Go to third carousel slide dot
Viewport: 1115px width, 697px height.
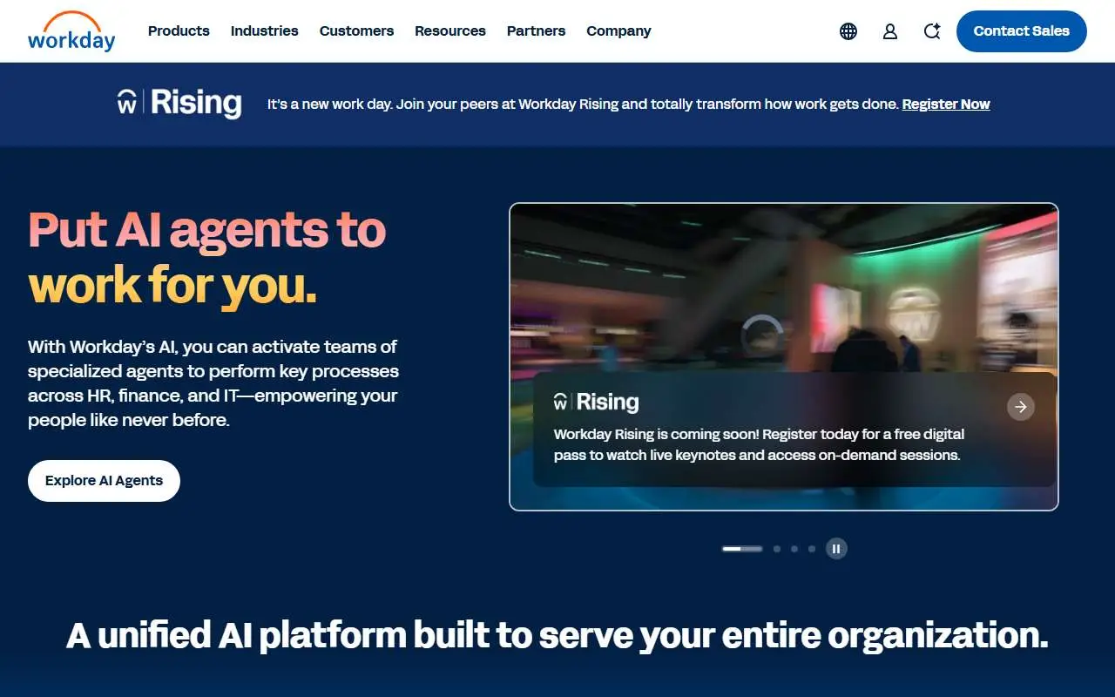794,549
